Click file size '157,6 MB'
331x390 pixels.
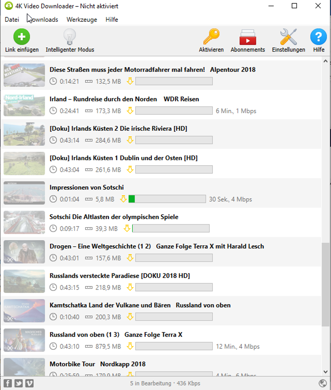108,258
